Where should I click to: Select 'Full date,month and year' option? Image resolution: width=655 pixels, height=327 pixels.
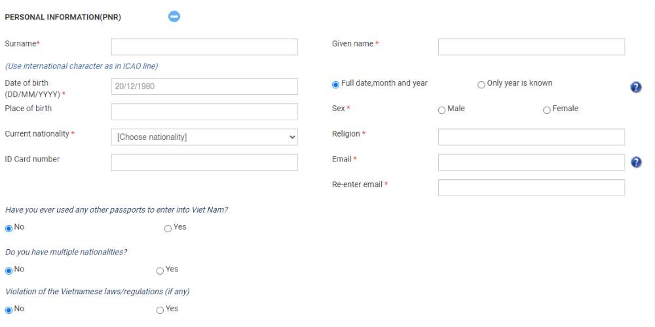pyautogui.click(x=335, y=84)
